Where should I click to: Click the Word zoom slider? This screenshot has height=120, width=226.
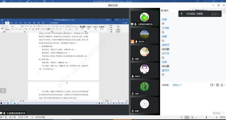(206, 117)
